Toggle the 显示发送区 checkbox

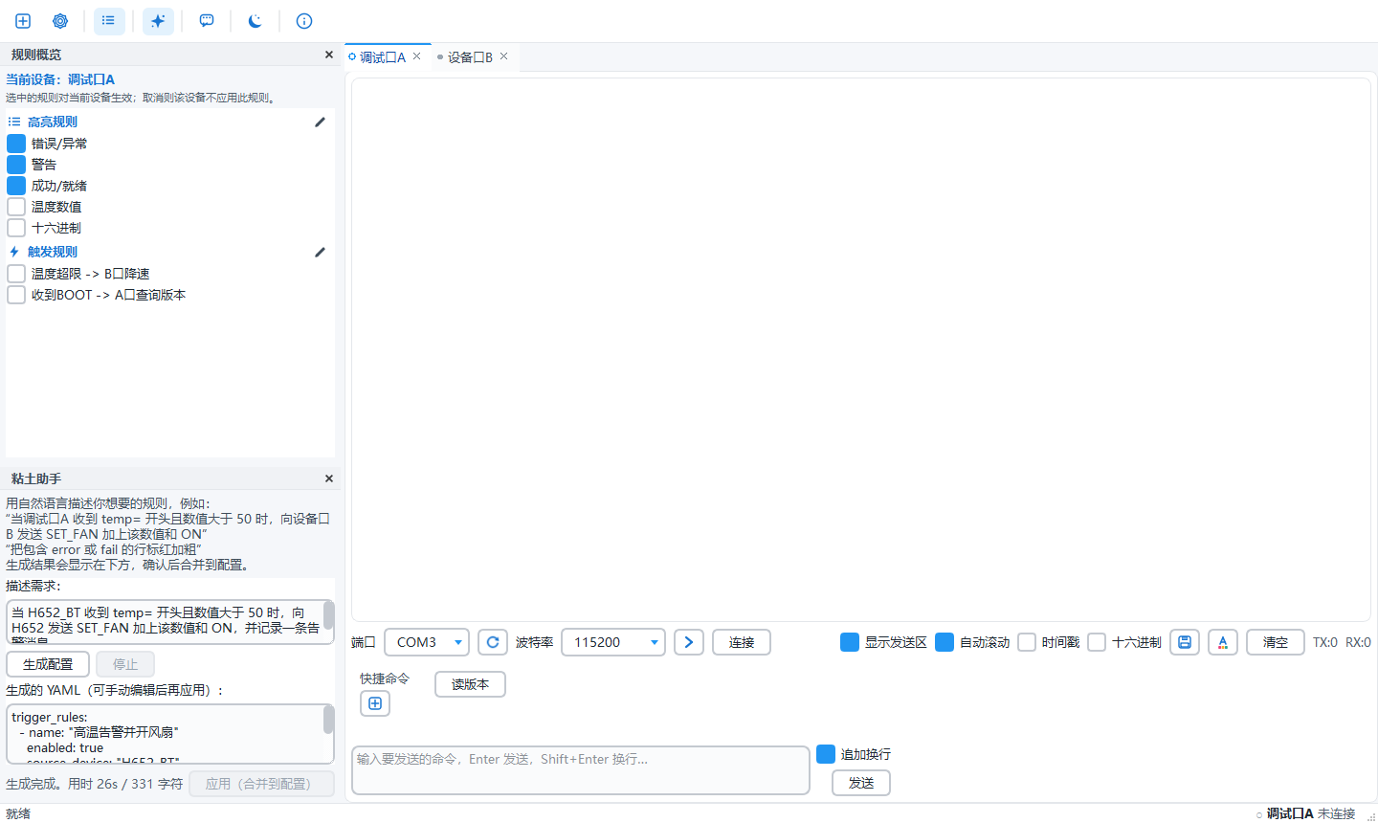(x=849, y=642)
